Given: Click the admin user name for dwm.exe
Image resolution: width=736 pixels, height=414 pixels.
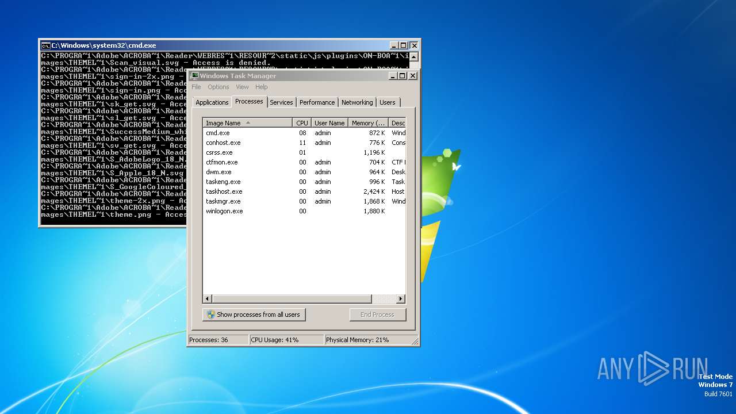Looking at the screenshot, I should [323, 172].
